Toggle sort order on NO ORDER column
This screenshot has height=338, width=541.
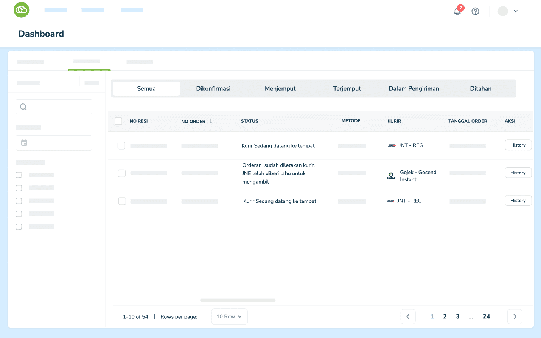(x=210, y=121)
